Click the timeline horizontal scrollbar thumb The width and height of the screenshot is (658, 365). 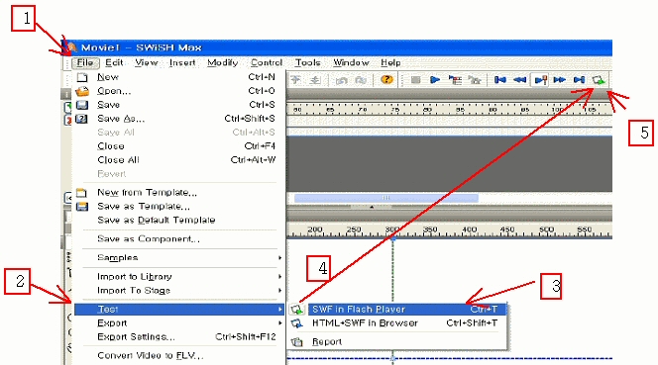386,198
